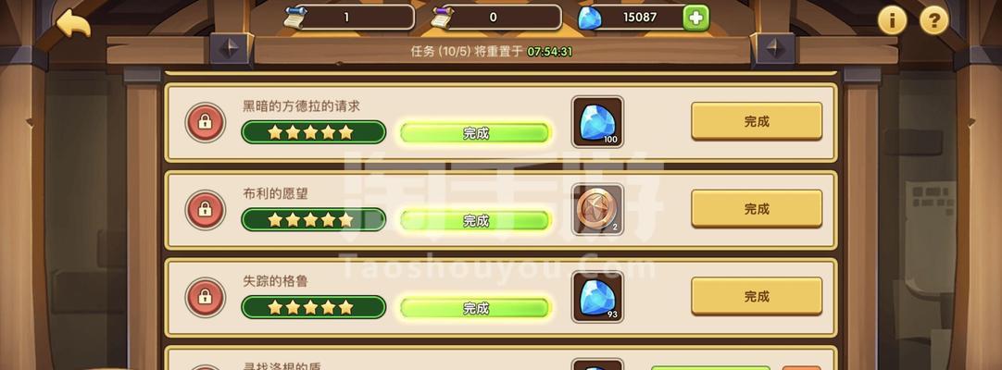Viewport: 1002px width, 370px height.
Task: Tap the 93 gems reward icon
Action: (x=597, y=297)
